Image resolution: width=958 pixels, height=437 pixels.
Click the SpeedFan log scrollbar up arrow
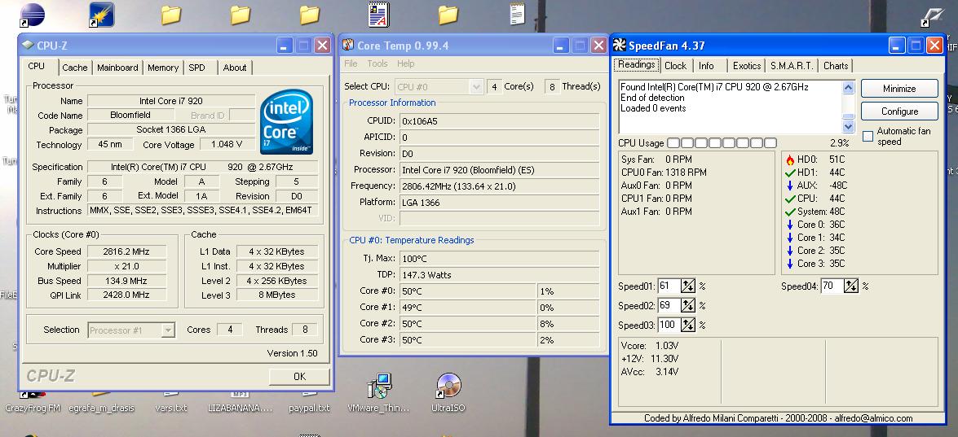click(x=849, y=88)
